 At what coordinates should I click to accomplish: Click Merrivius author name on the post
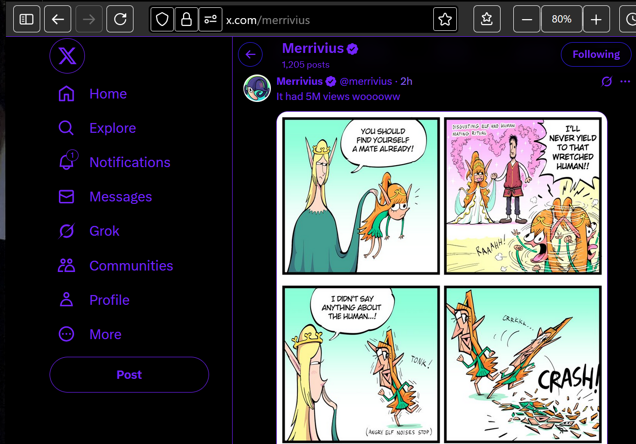[x=300, y=81]
